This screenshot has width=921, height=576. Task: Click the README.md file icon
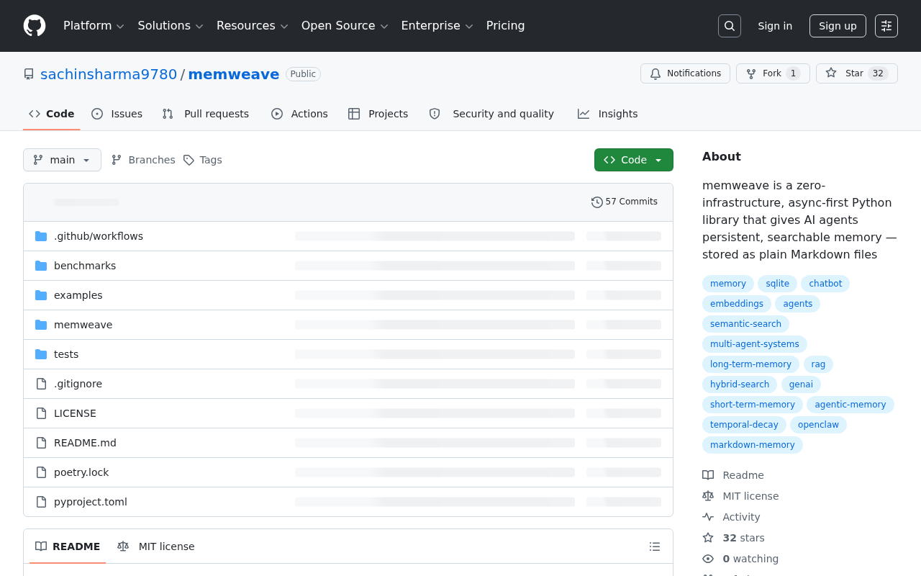pyautogui.click(x=41, y=443)
